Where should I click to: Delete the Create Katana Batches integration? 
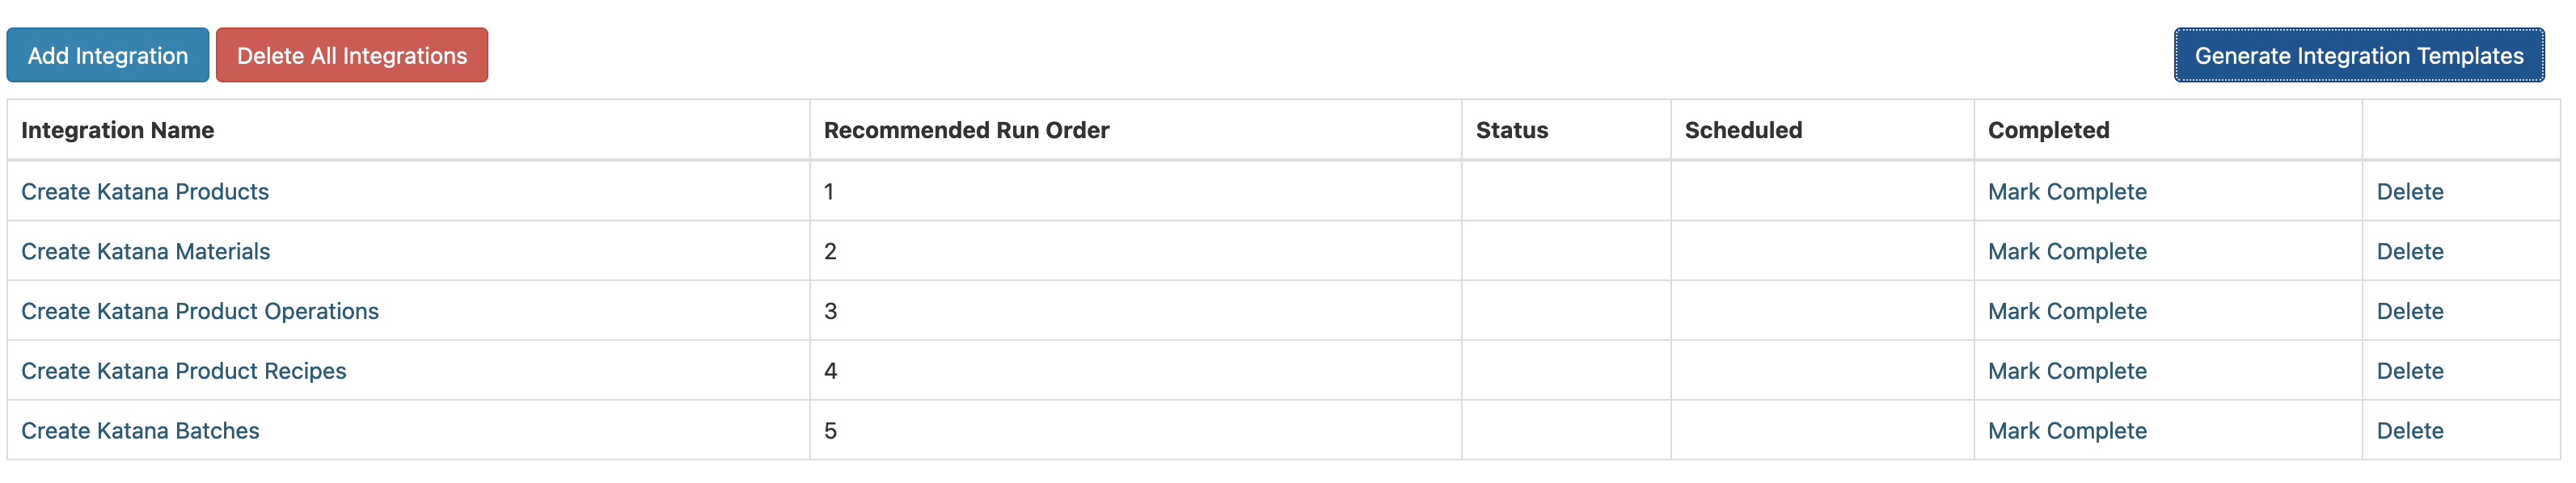click(x=2412, y=430)
